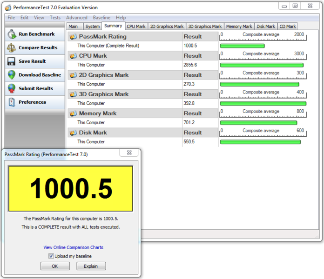
Task: Click the Memory Mark green result bar
Action: tap(258, 123)
